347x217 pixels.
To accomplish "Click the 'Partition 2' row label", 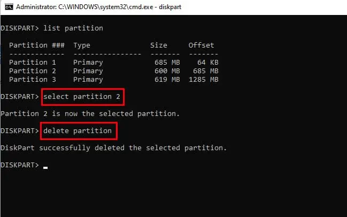I will click(33, 71).
